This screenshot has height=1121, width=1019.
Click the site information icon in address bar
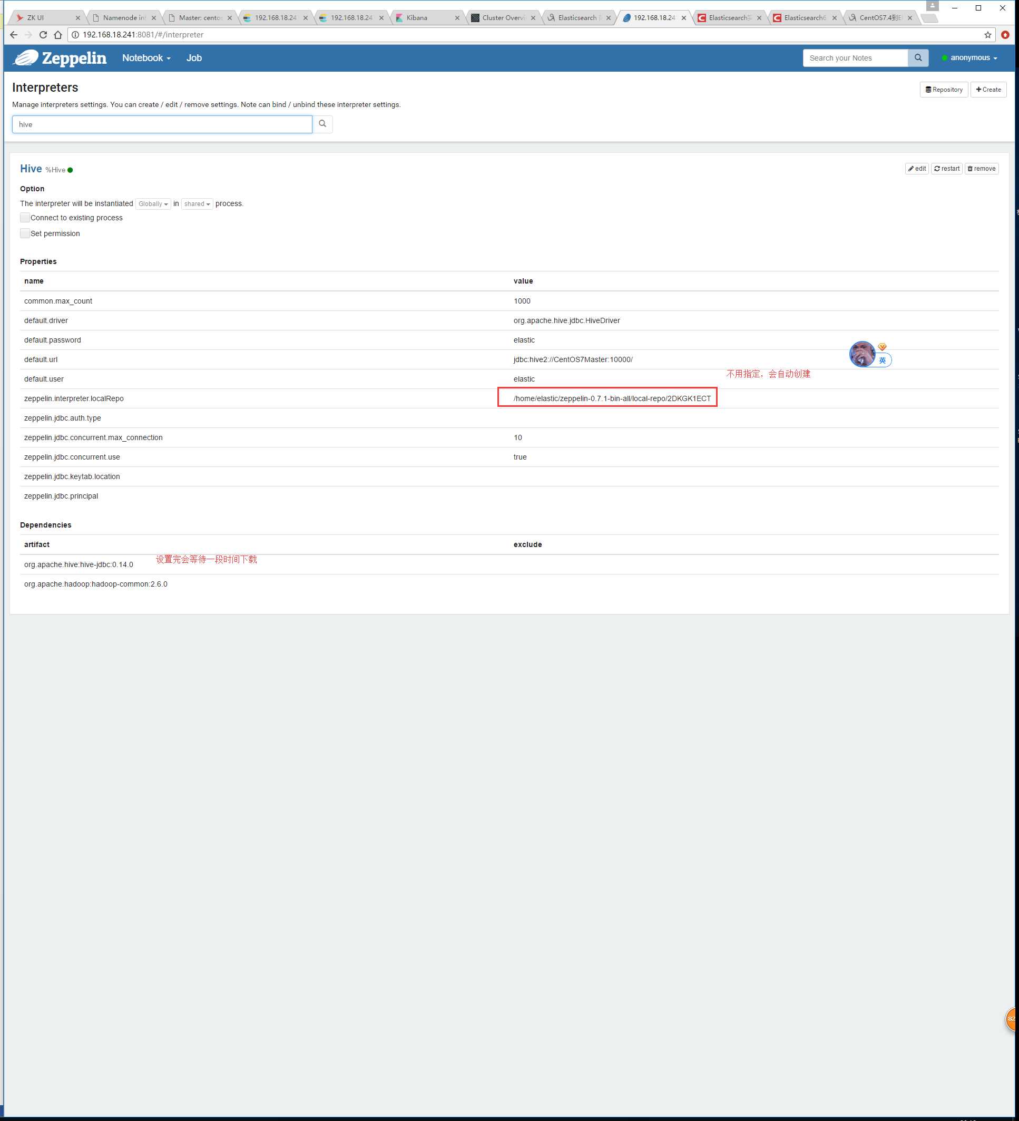coord(75,34)
